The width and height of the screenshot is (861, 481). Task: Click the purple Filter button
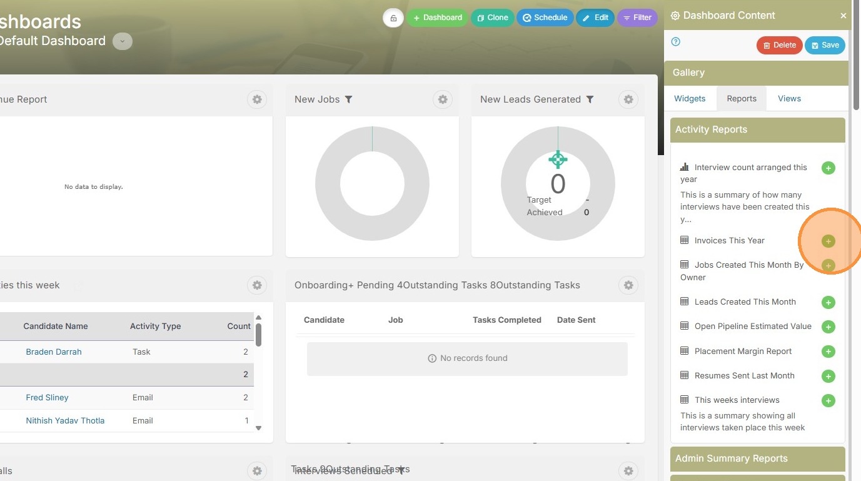tap(637, 18)
